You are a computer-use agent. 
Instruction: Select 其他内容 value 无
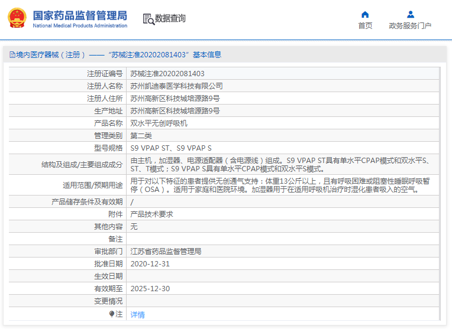pos(134,227)
